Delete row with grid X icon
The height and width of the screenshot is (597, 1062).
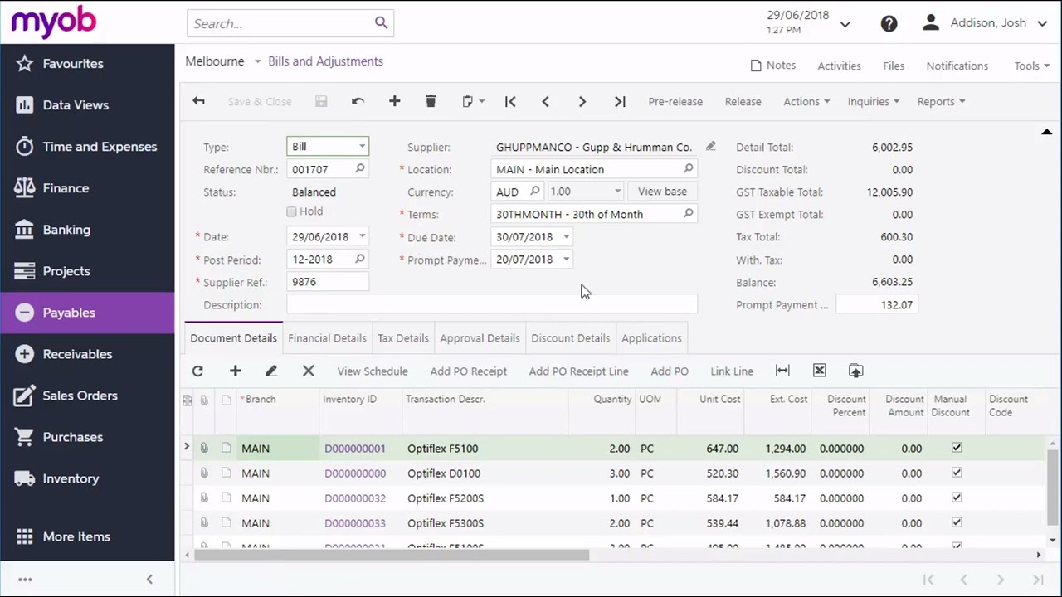tap(308, 371)
